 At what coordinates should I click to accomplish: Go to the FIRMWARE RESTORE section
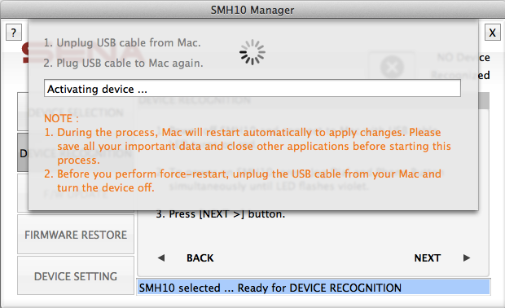76,235
